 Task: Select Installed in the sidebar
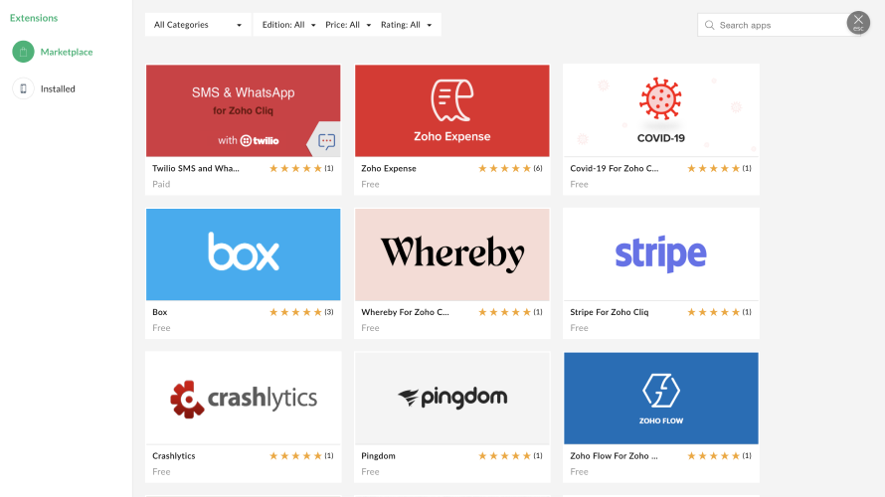(x=58, y=88)
